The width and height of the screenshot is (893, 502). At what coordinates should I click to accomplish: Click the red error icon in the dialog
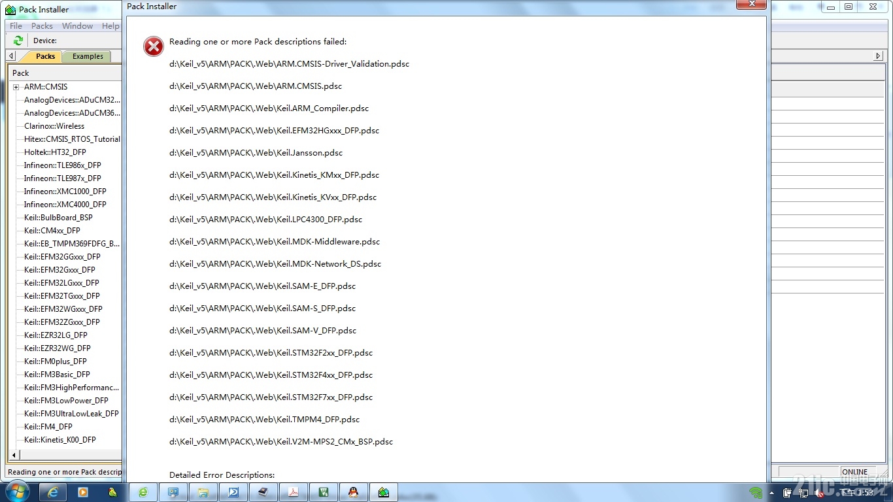154,46
